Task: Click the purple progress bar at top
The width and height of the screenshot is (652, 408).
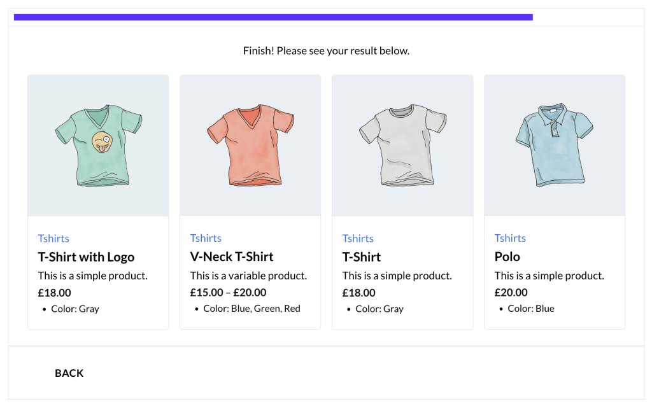Action: tap(273, 17)
